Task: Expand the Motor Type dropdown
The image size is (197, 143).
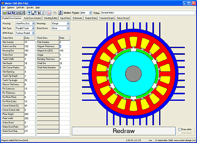Action: coord(91,13)
